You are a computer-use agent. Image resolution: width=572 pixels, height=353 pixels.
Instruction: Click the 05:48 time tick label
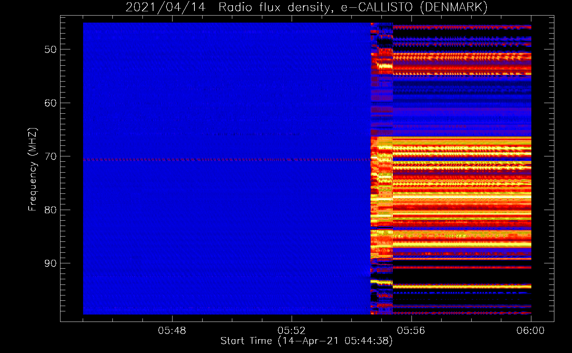pos(172,331)
